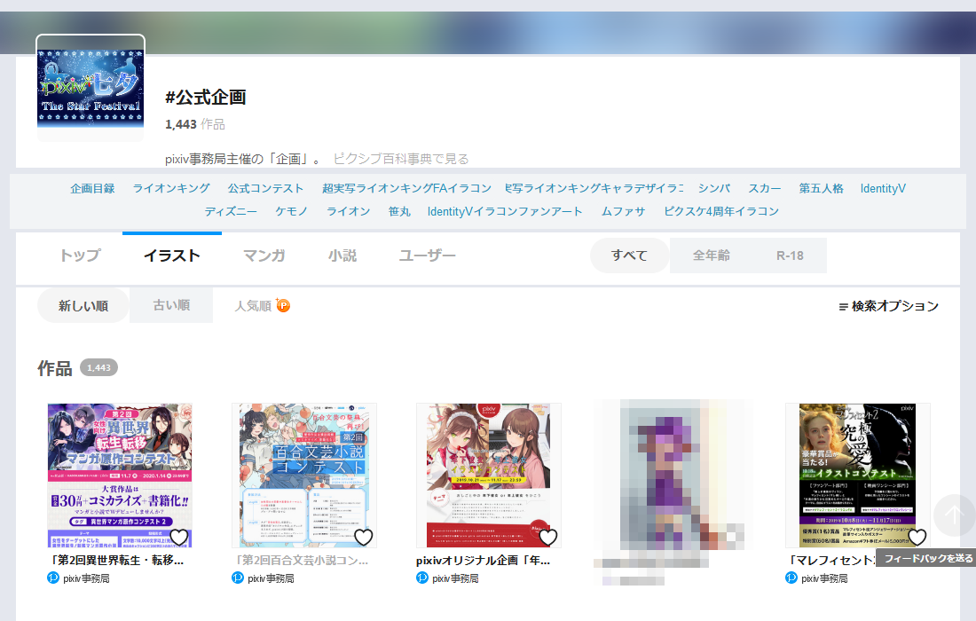This screenshot has height=621, width=976.
Task: Open the ディズニー tag
Action: click(x=231, y=211)
